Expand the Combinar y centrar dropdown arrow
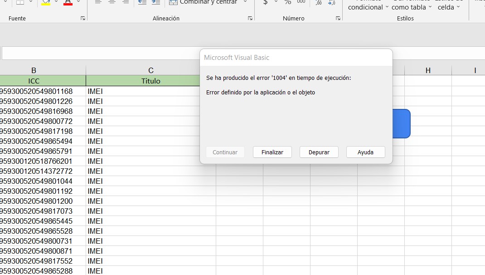This screenshot has height=275, width=485. click(x=245, y=1)
